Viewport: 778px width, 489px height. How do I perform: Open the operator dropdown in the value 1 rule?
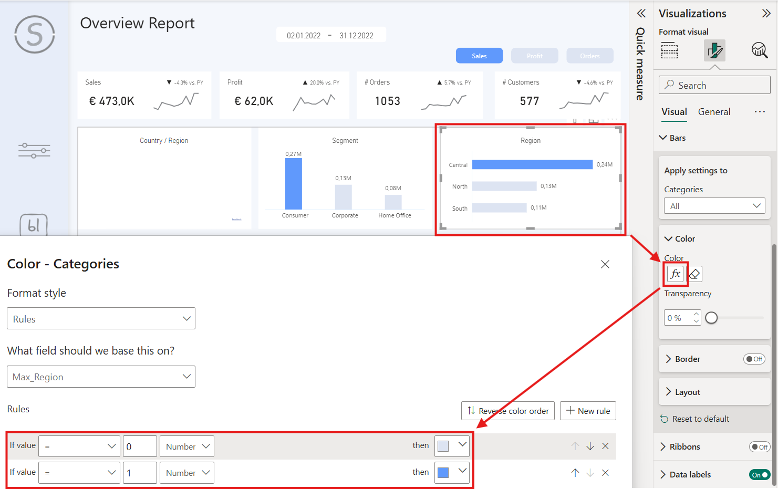coord(79,473)
